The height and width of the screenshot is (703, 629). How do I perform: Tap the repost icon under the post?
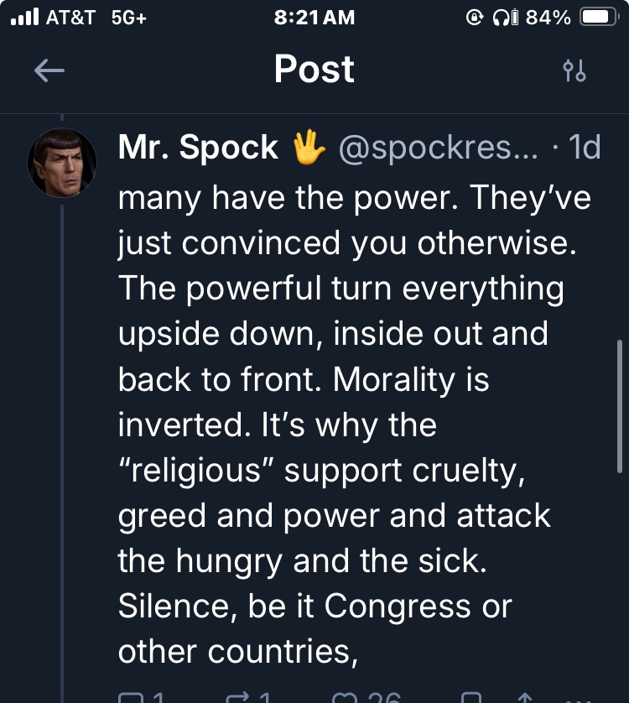238,698
